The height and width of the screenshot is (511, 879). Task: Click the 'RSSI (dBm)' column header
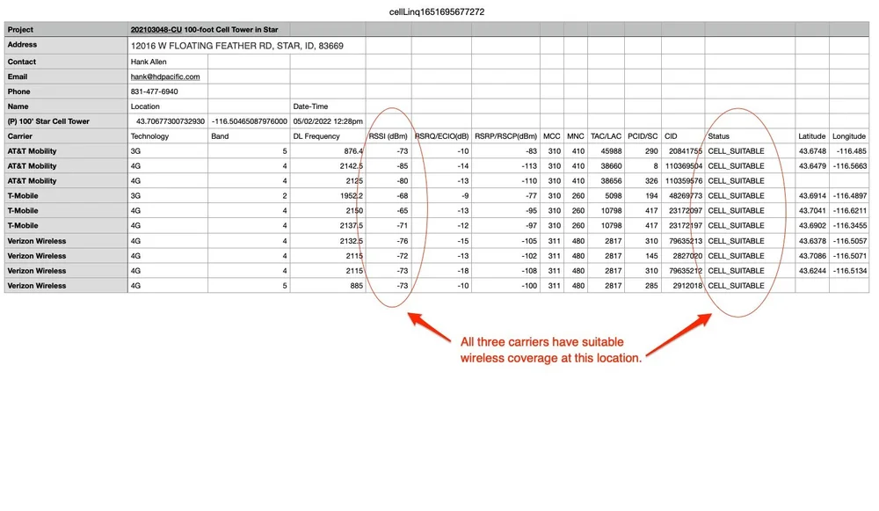388,136
